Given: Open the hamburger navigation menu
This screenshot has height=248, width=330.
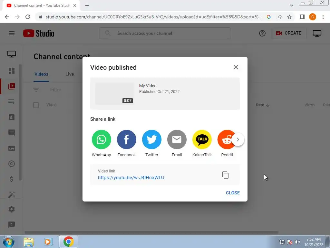Looking at the screenshot, I should (x=12, y=33).
